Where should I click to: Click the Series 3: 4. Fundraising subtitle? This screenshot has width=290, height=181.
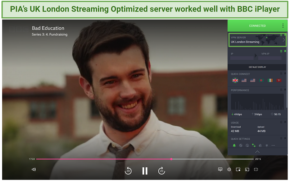click(50, 34)
